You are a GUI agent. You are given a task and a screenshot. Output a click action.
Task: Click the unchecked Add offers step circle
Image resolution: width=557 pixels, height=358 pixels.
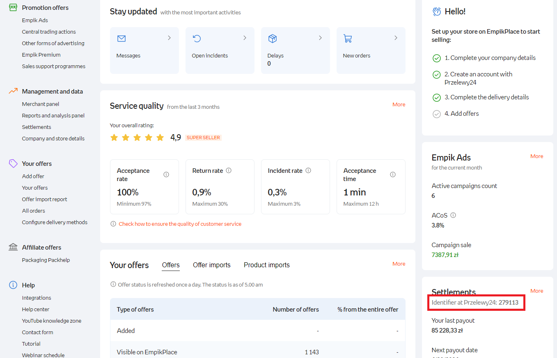point(437,114)
